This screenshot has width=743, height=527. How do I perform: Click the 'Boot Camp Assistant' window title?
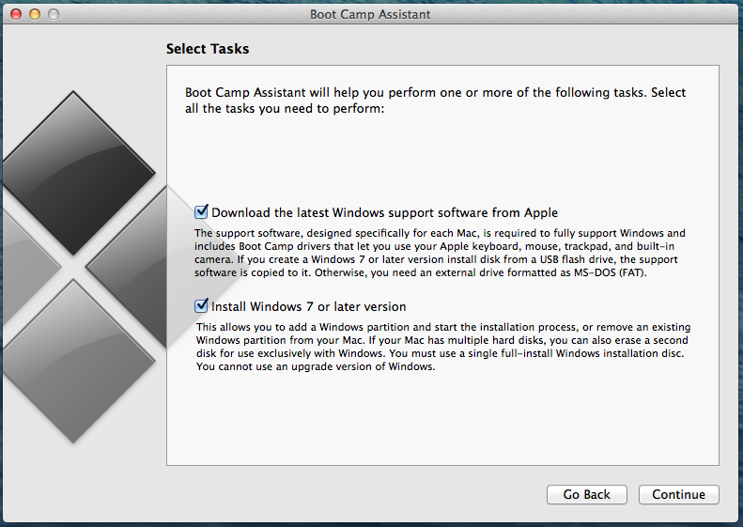[x=371, y=14]
